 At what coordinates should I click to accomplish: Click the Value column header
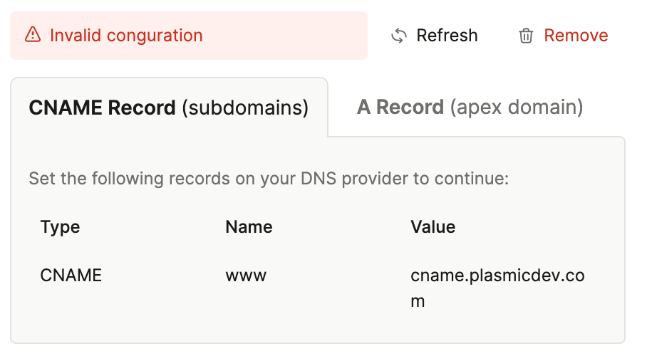(x=433, y=227)
